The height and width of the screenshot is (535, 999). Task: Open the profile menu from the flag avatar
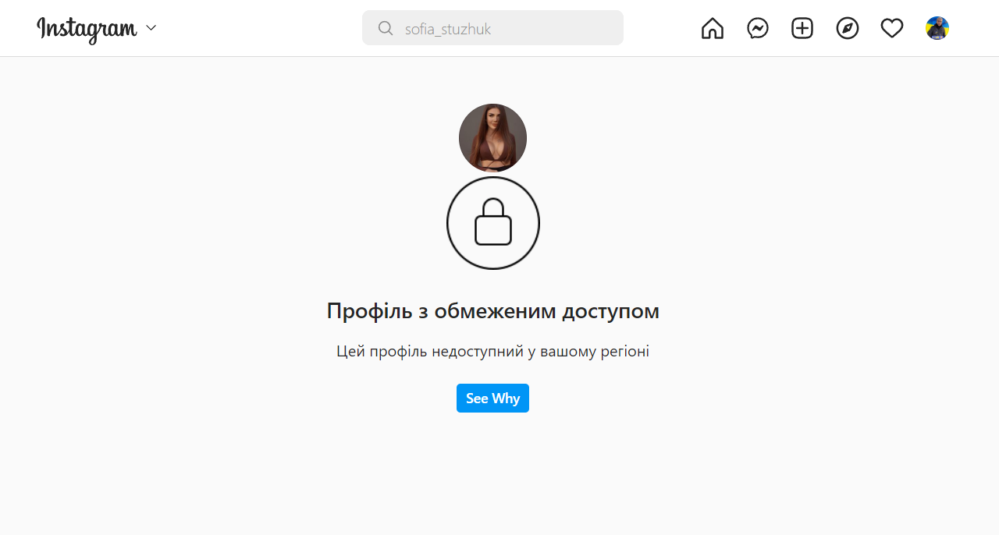point(937,28)
